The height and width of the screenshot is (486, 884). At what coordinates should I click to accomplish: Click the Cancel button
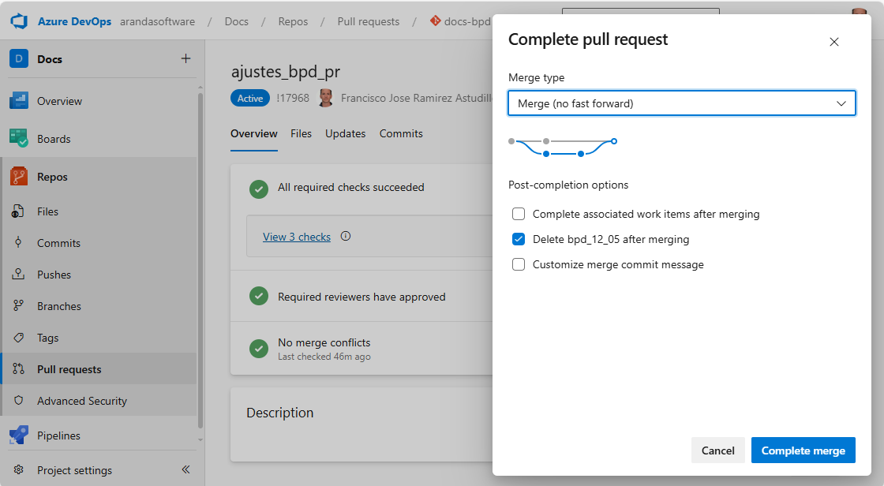click(x=717, y=450)
